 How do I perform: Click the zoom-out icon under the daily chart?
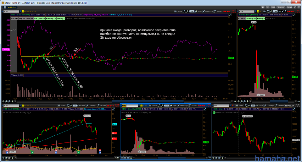9,158
